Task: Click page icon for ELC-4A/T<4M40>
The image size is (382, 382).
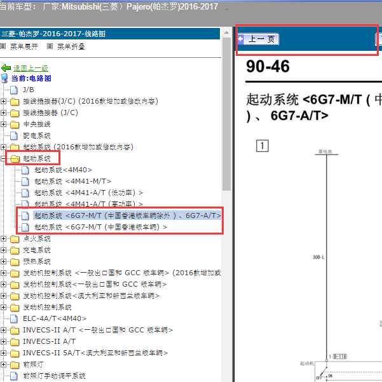Action: (x=14, y=318)
